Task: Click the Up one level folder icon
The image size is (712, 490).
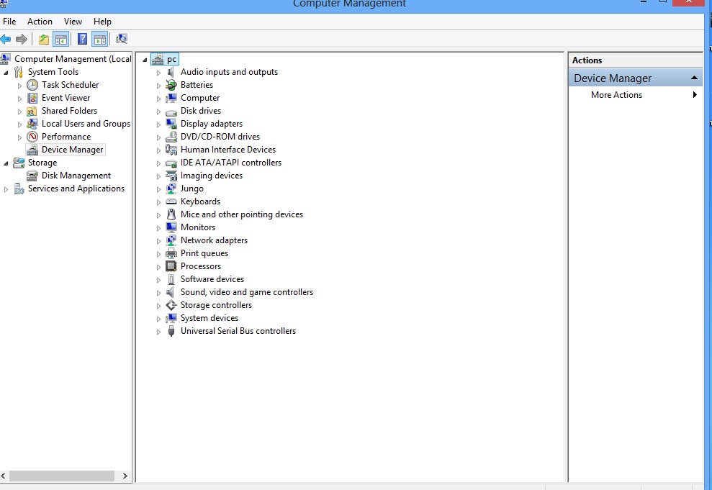Action: pos(44,40)
